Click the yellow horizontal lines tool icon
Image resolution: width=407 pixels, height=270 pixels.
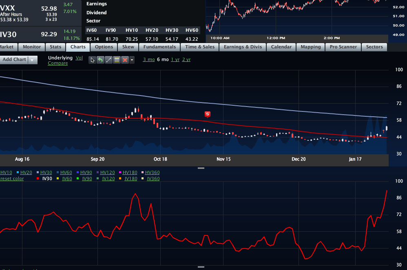(x=117, y=60)
